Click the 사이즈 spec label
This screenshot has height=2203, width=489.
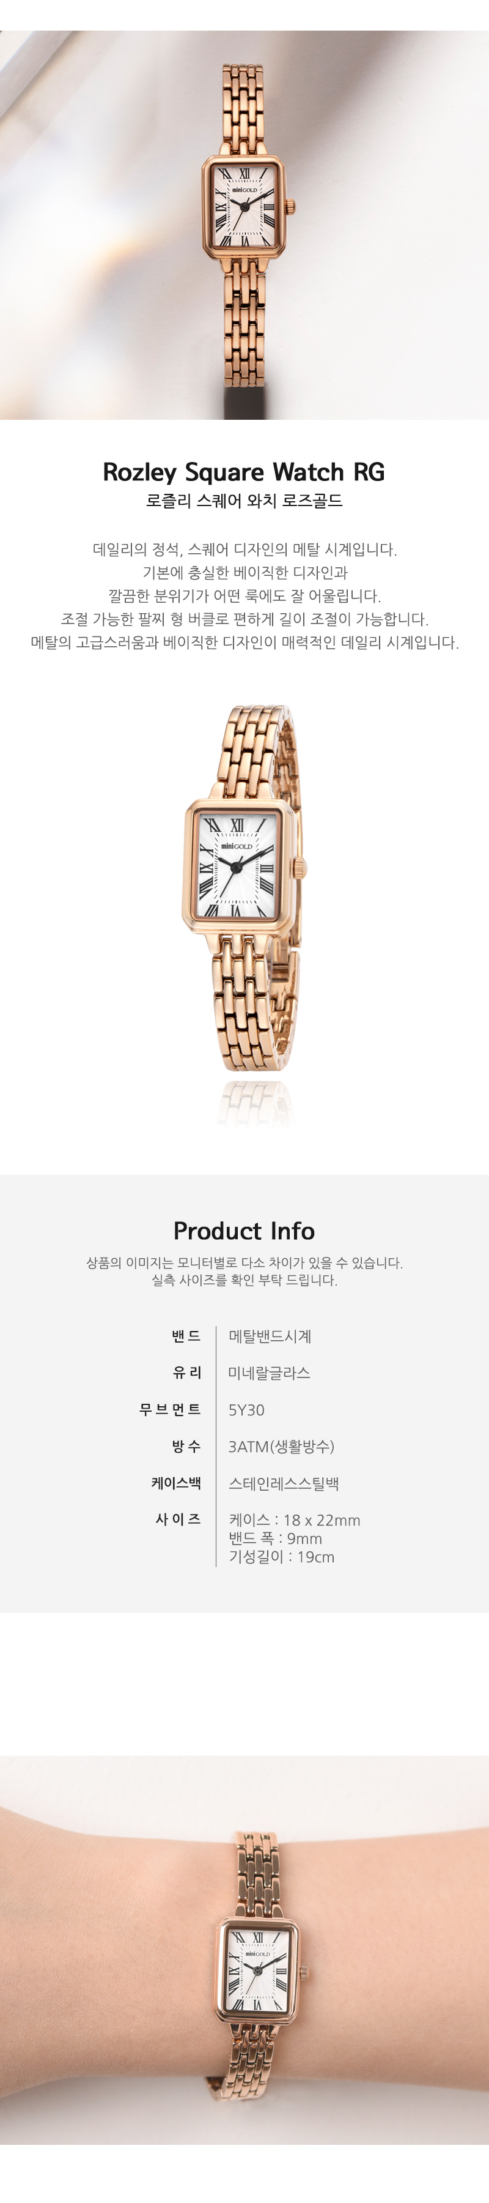pyautogui.click(x=178, y=1519)
